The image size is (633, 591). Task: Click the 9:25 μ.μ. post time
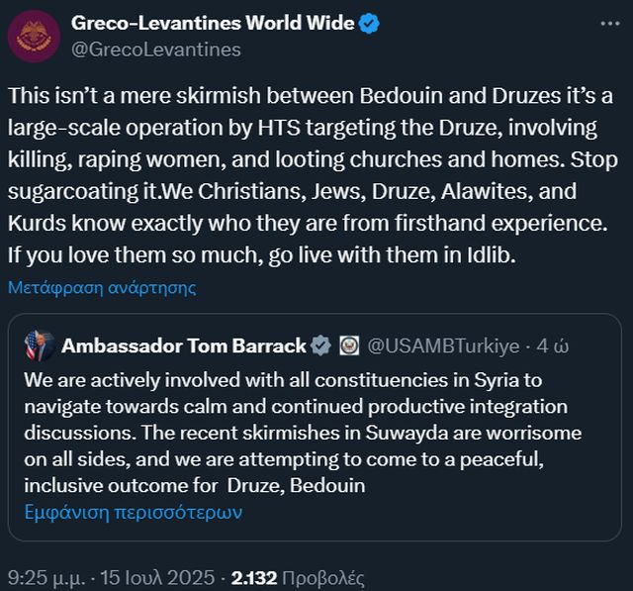point(45,576)
